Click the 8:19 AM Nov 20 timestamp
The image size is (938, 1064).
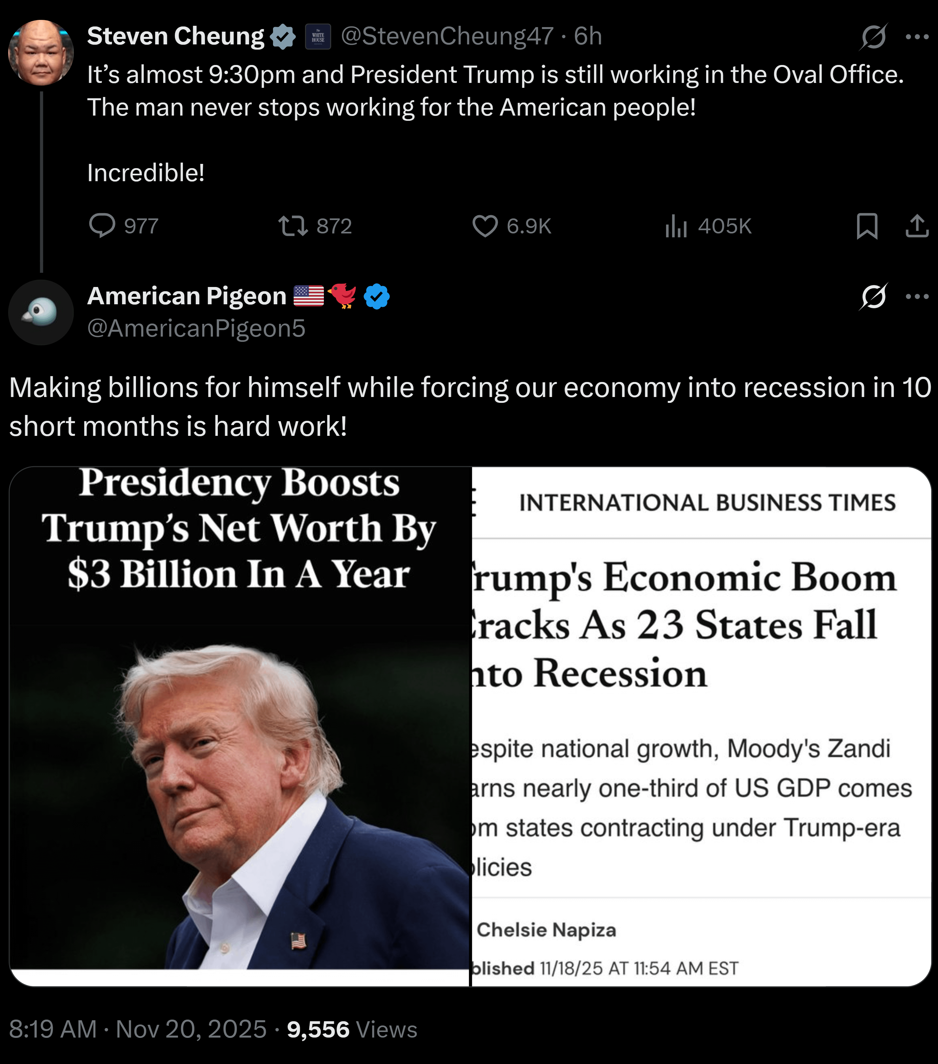pyautogui.click(x=138, y=1029)
